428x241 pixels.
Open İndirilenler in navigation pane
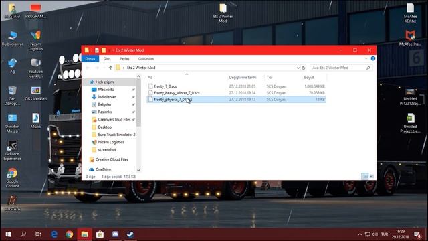107,97
